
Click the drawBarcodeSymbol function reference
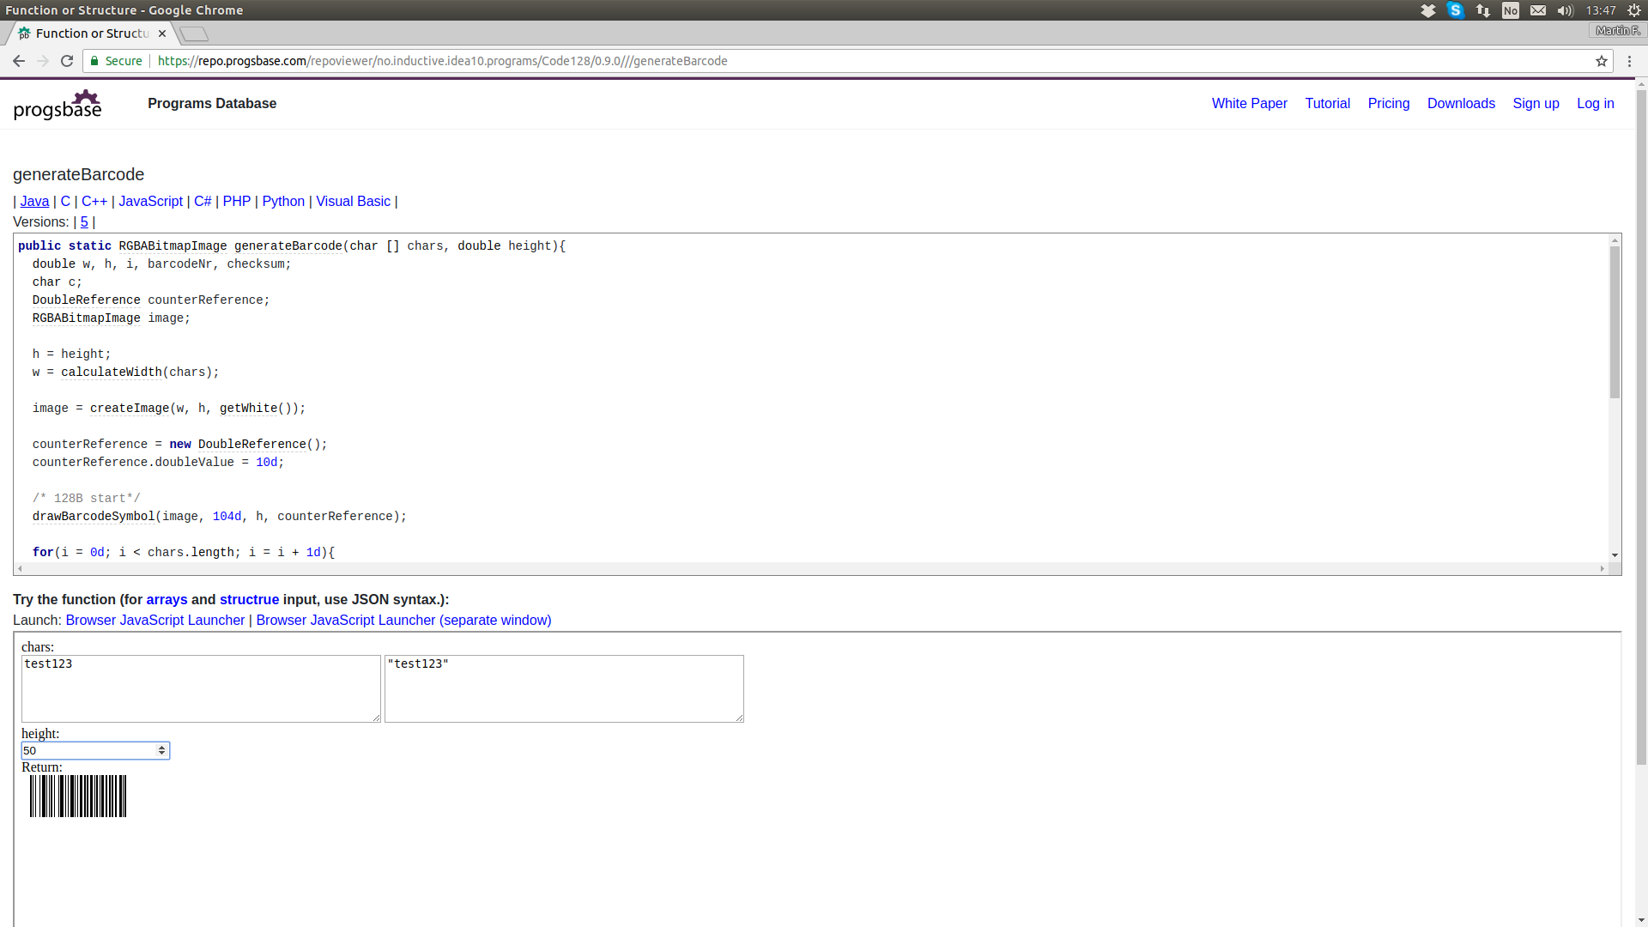coord(94,517)
